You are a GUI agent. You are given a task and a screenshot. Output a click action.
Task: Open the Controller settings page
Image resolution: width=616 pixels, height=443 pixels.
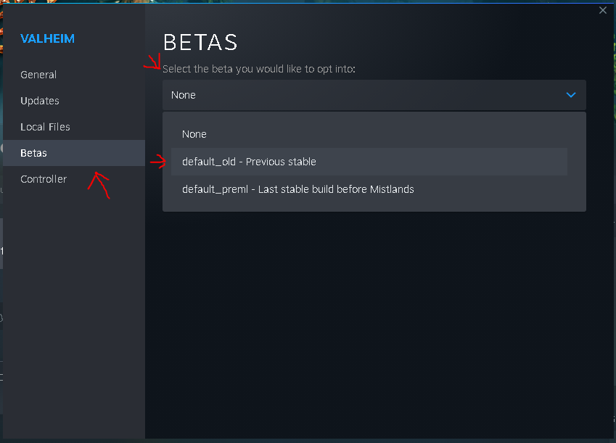[x=44, y=179]
